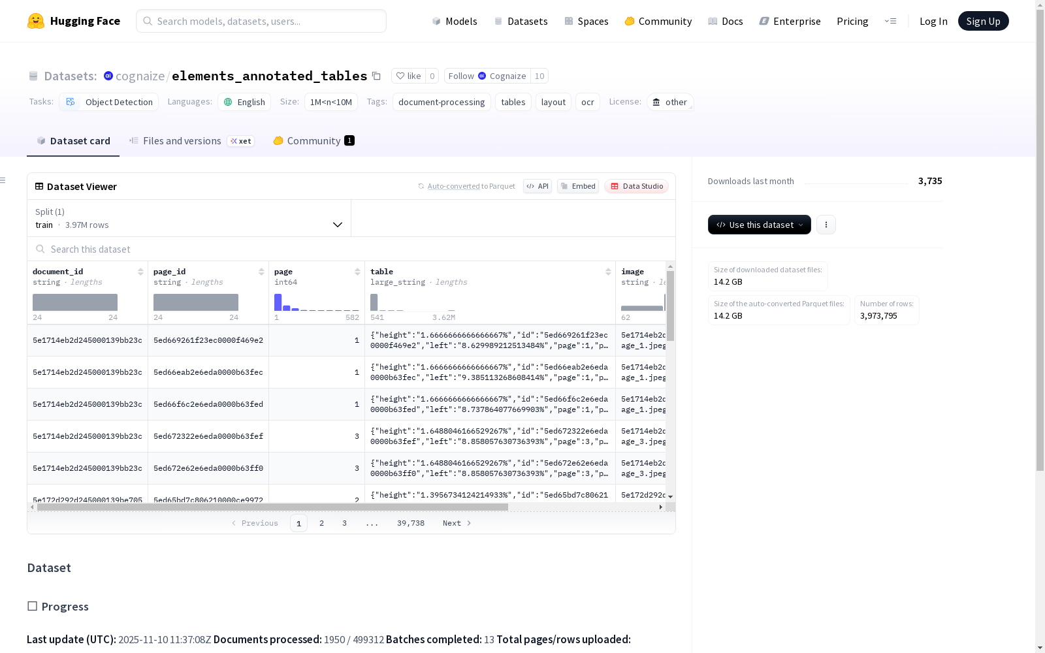This screenshot has width=1045, height=653.
Task: Focus the Search this dataset field
Action: pos(351,249)
